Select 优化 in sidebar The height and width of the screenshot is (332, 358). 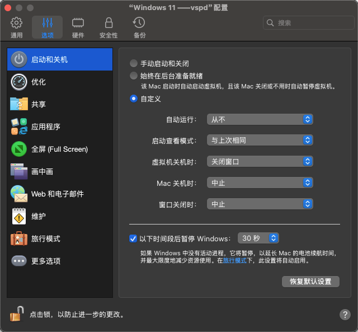click(60, 82)
